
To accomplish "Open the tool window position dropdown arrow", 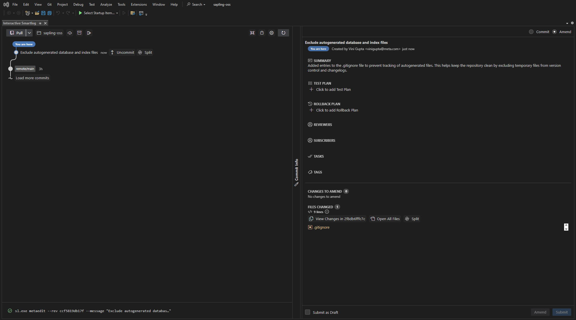I will pyautogui.click(x=567, y=23).
